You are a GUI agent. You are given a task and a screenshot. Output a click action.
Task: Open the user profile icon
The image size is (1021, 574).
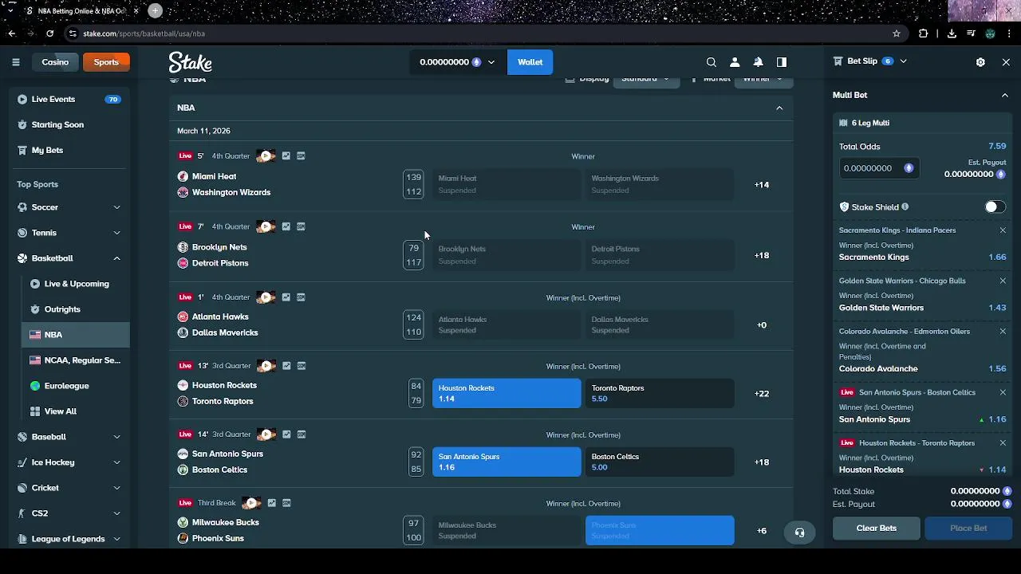pyautogui.click(x=735, y=62)
